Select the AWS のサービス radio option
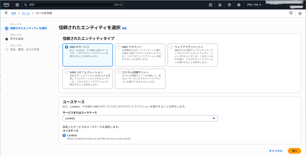Image resolution: width=306 pixels, height=156 pixels. (x=67, y=47)
